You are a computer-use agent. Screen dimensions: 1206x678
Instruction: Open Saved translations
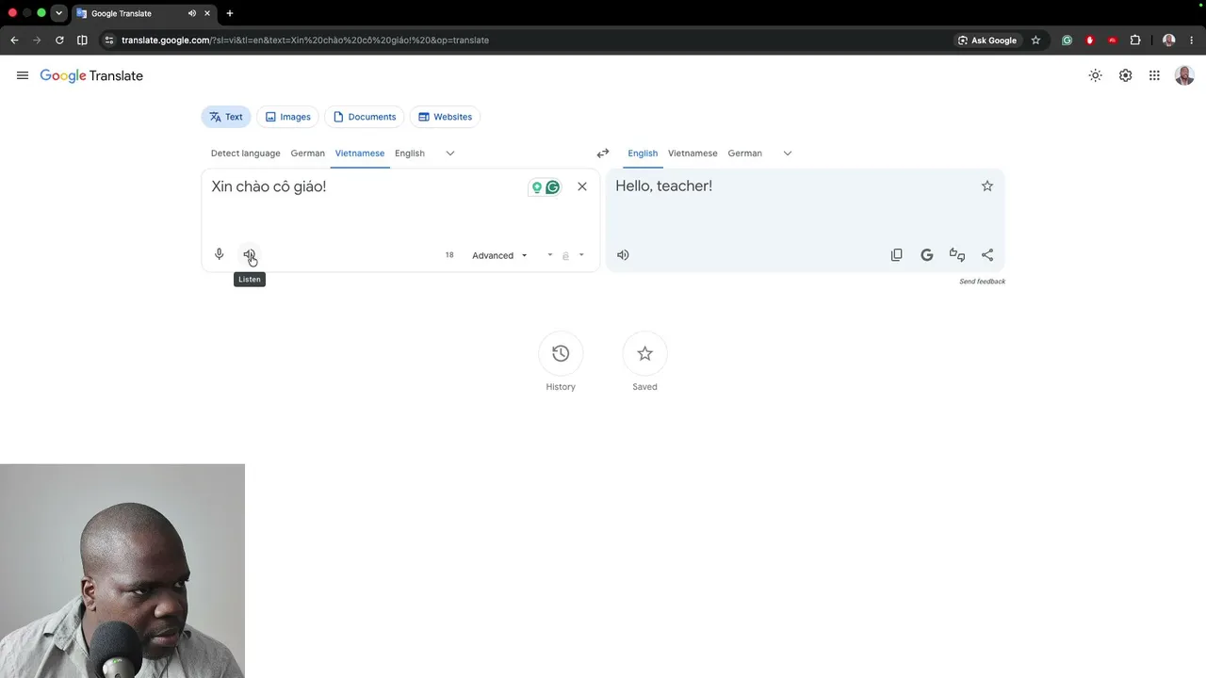tap(644, 353)
